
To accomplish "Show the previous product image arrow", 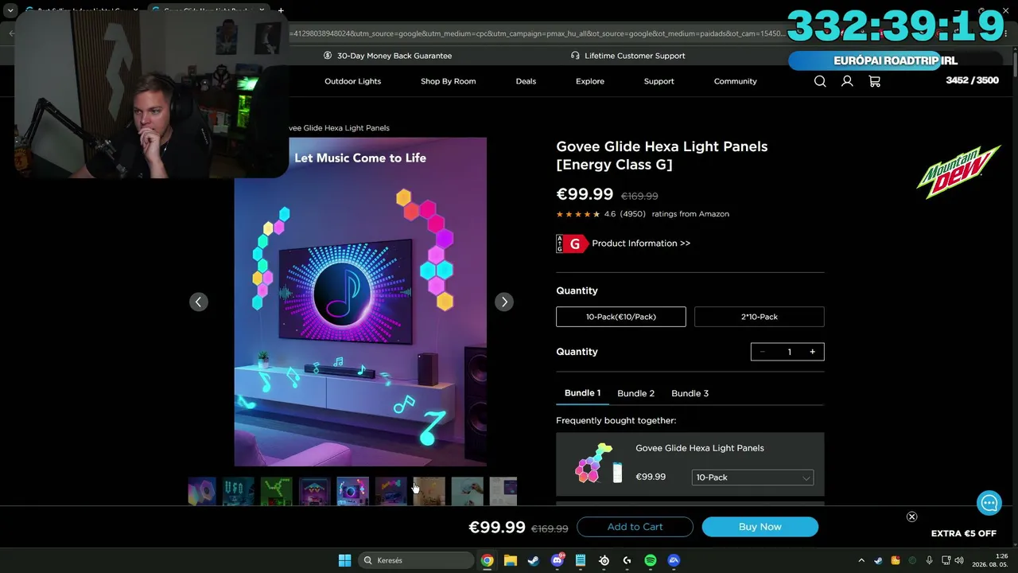I will tap(199, 302).
